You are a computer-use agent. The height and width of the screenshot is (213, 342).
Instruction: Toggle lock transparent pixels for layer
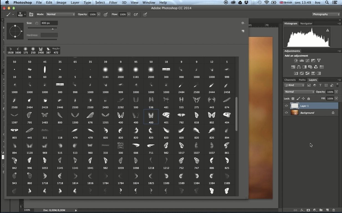point(293,98)
